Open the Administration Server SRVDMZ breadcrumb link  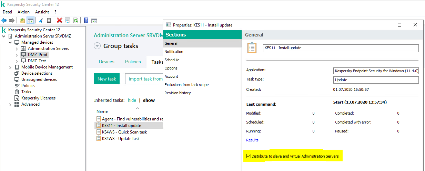pos(128,35)
